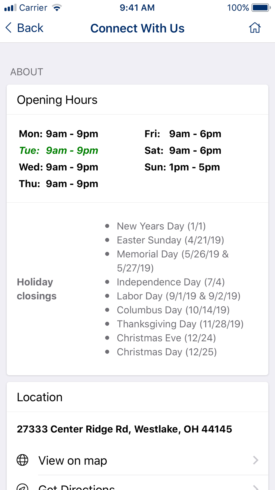Open the View on map chevron
The image size is (275, 490).
pyautogui.click(x=256, y=460)
